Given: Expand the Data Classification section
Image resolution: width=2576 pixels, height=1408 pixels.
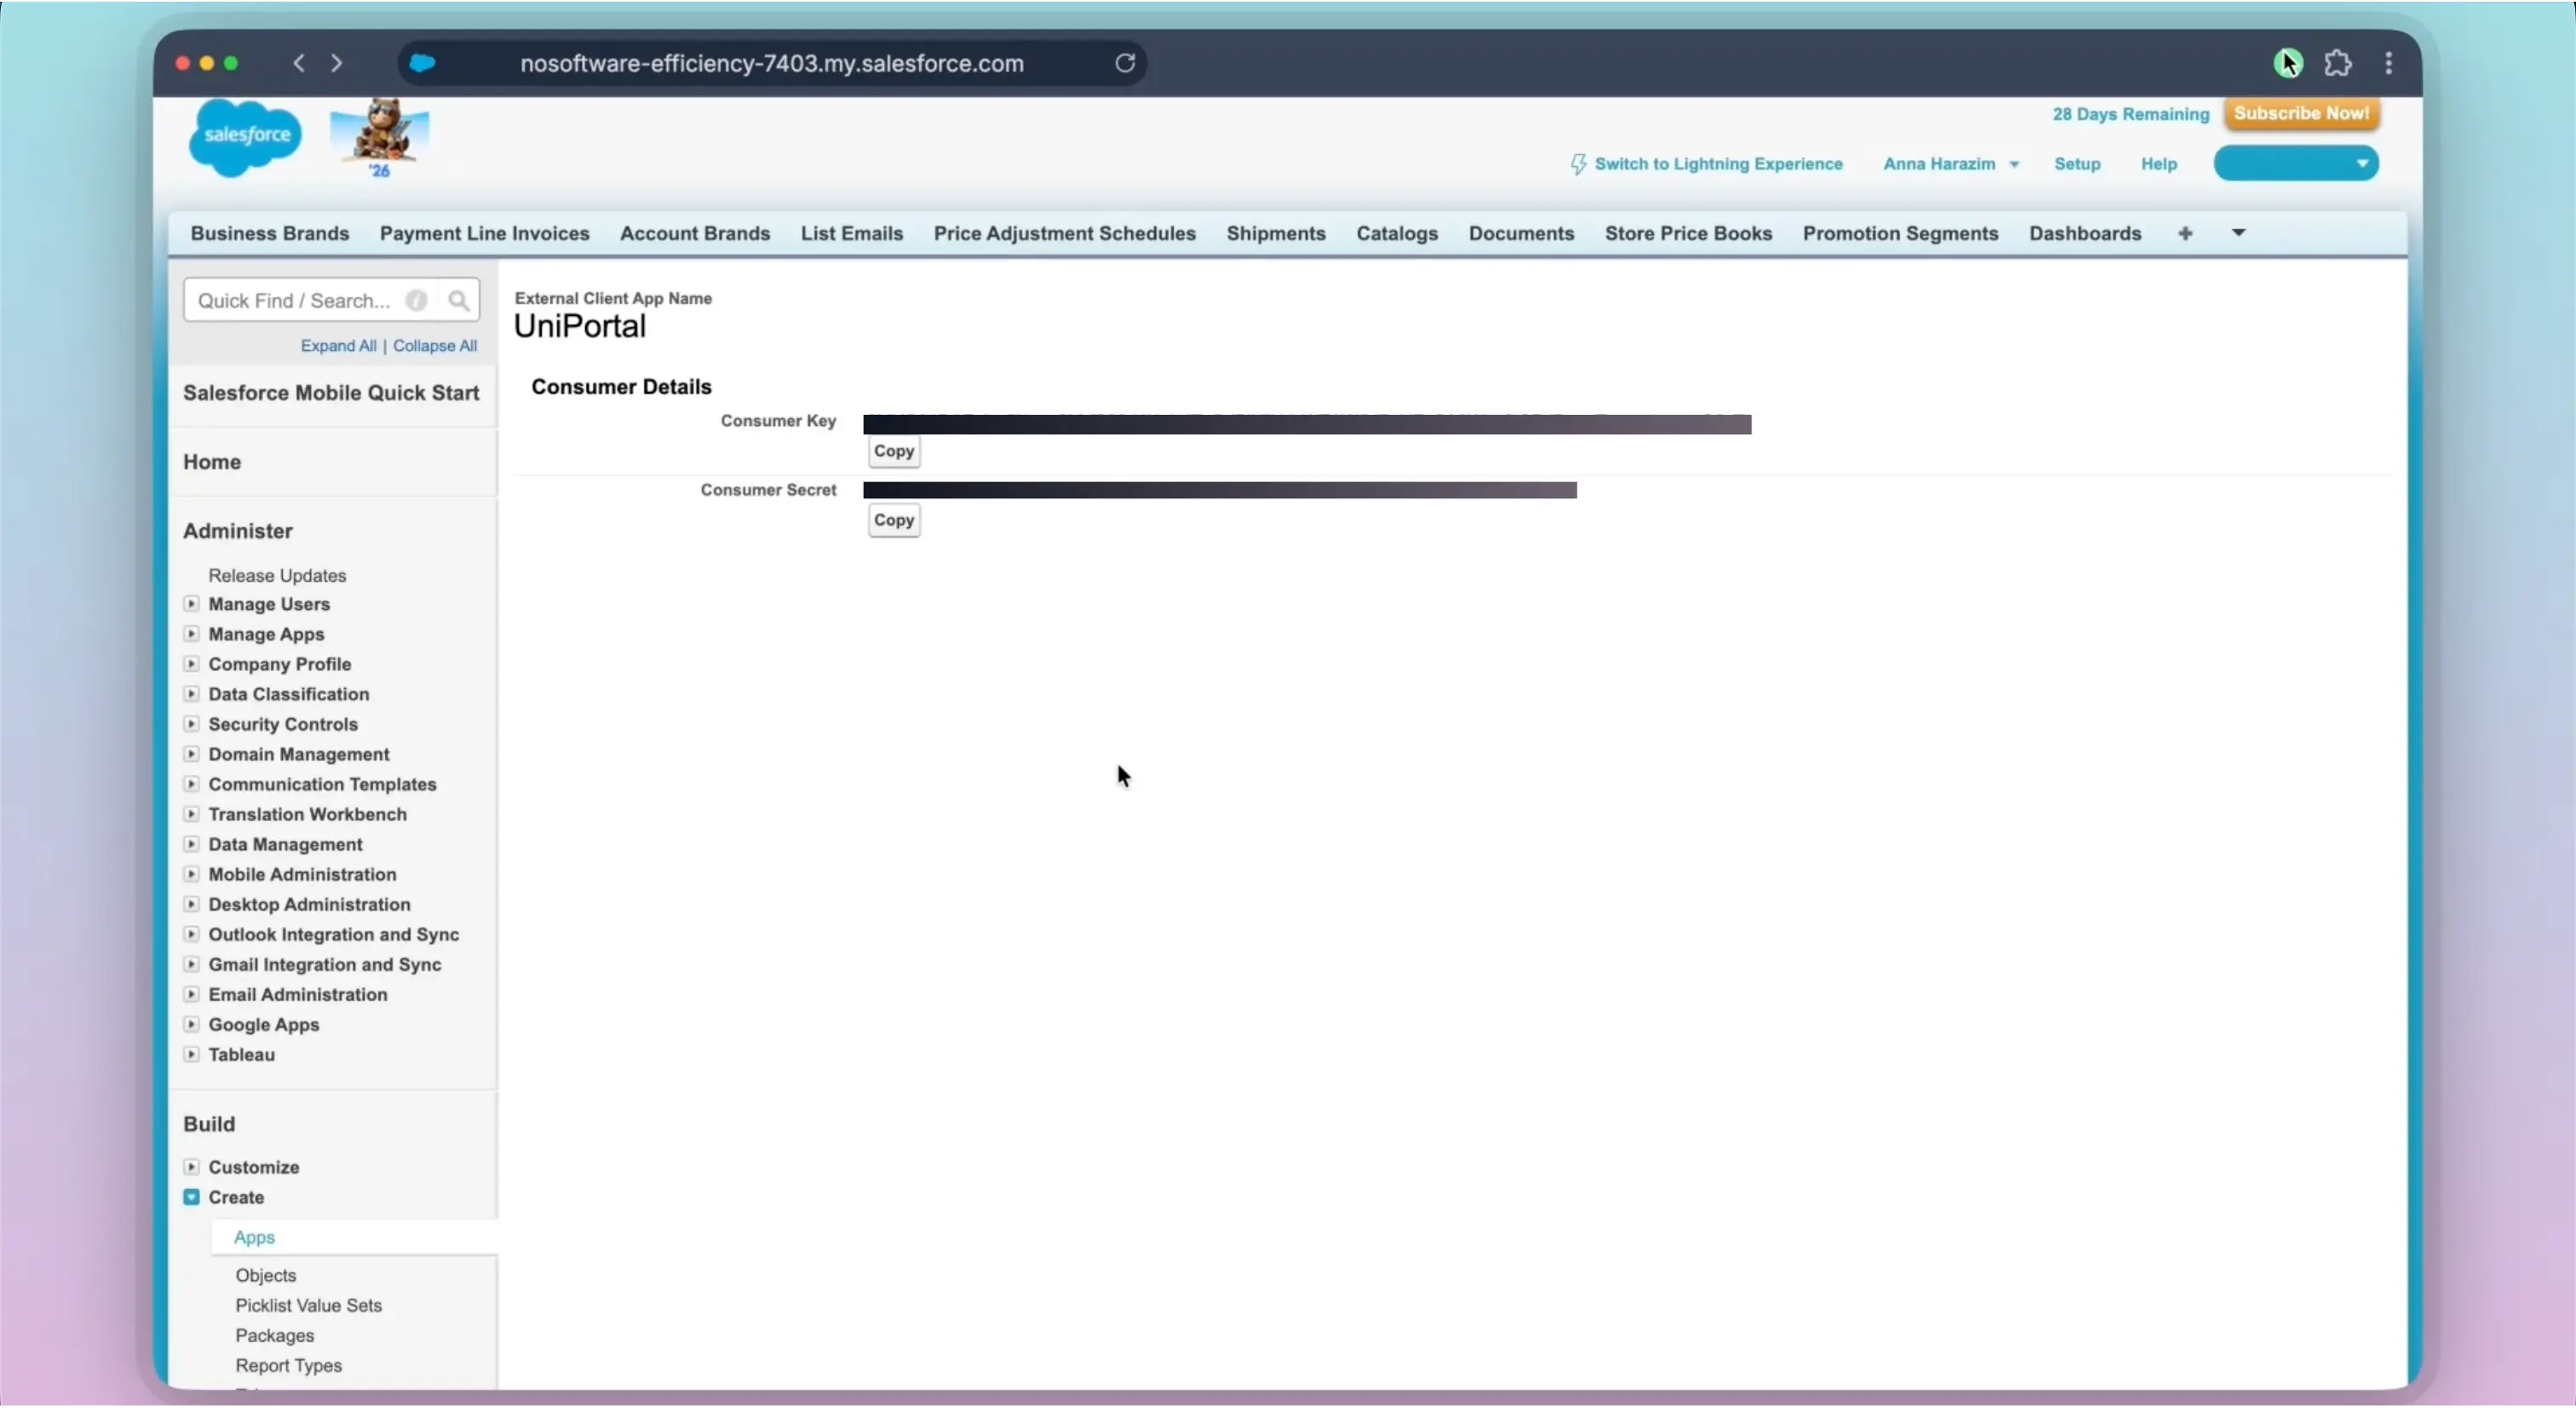Looking at the screenshot, I should [191, 694].
